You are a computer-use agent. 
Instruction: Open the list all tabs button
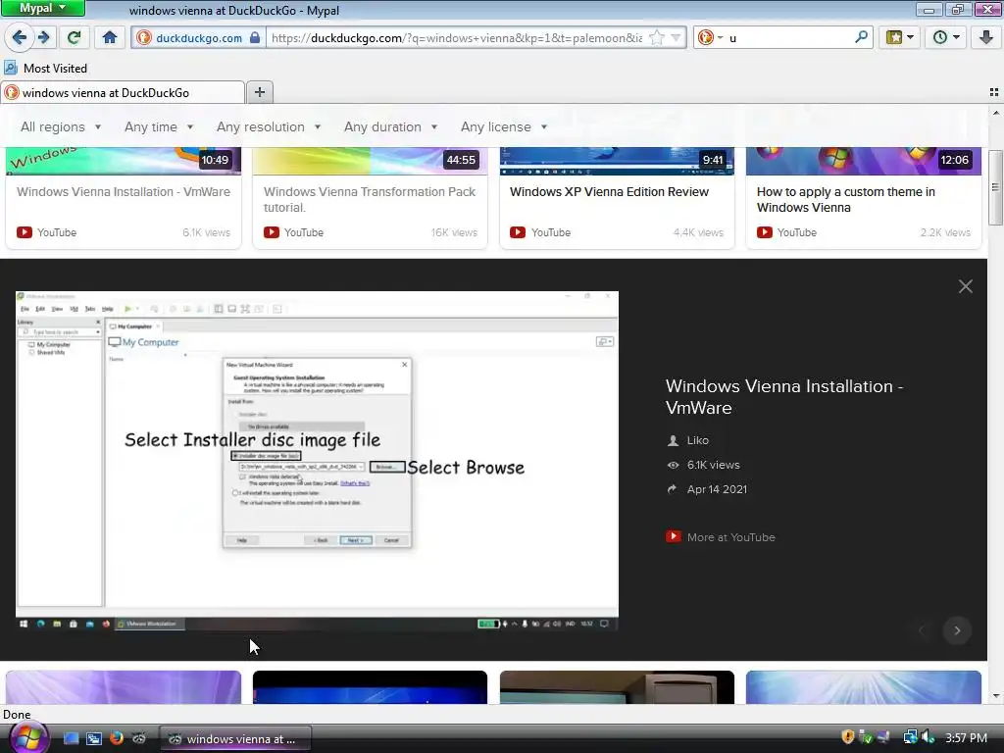click(x=994, y=93)
